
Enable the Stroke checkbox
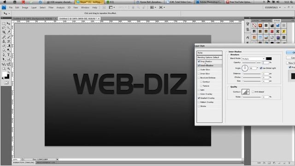[199, 106]
